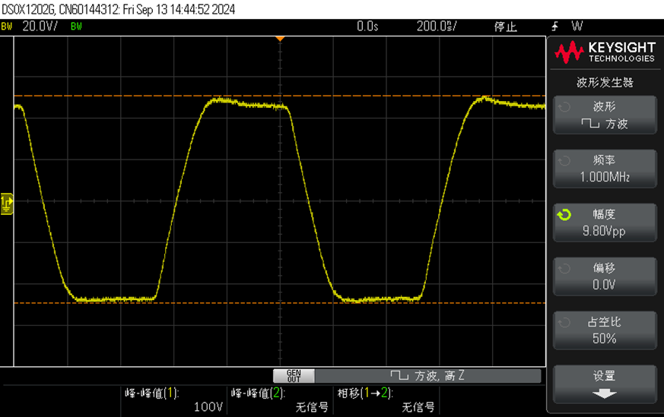664x417 pixels.
Task: Select the orange trigger time reference triangle
Action: 280,38
